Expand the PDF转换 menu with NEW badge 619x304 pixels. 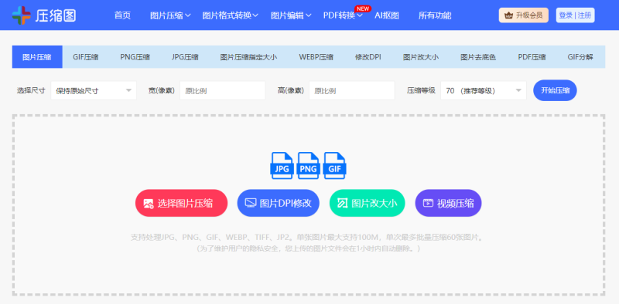[343, 15]
